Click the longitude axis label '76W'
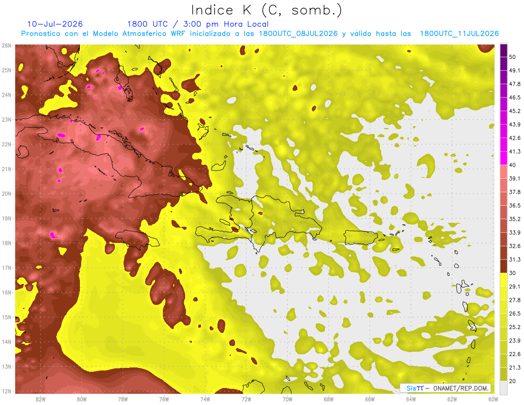Image resolution: width=524 pixels, height=405 pixels. click(164, 399)
